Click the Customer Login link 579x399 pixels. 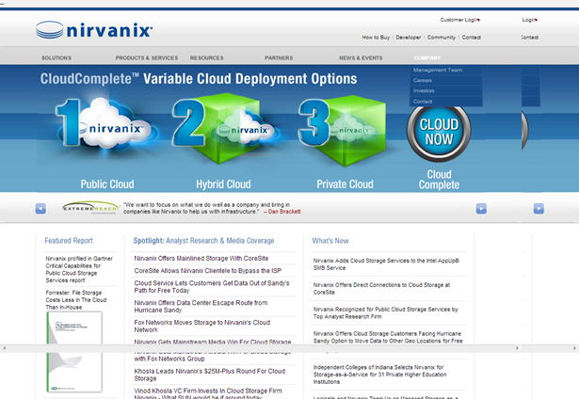click(459, 20)
